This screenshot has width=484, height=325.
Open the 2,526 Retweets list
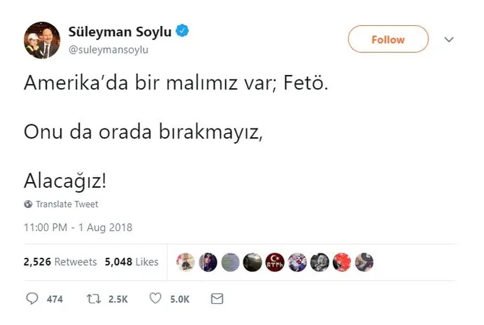click(x=59, y=262)
